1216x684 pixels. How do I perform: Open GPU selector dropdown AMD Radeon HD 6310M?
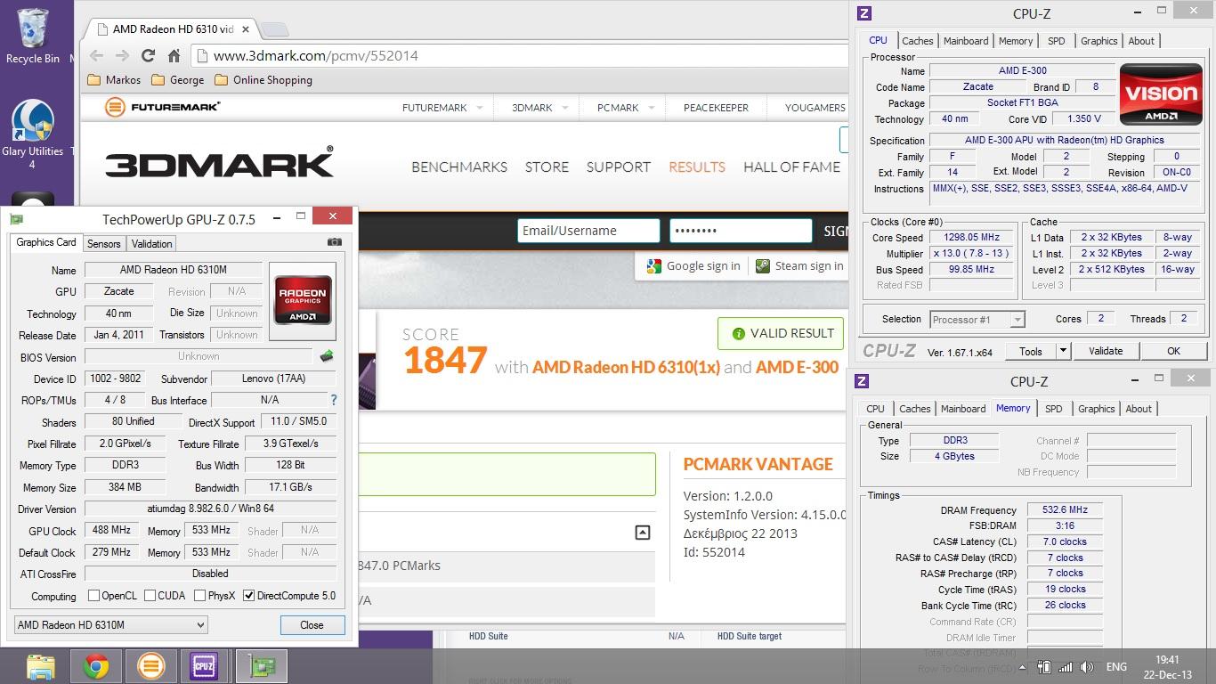coord(110,624)
